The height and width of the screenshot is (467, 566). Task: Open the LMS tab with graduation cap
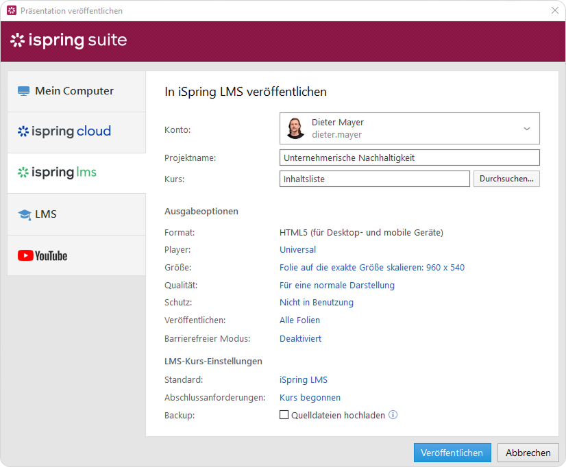(x=76, y=214)
